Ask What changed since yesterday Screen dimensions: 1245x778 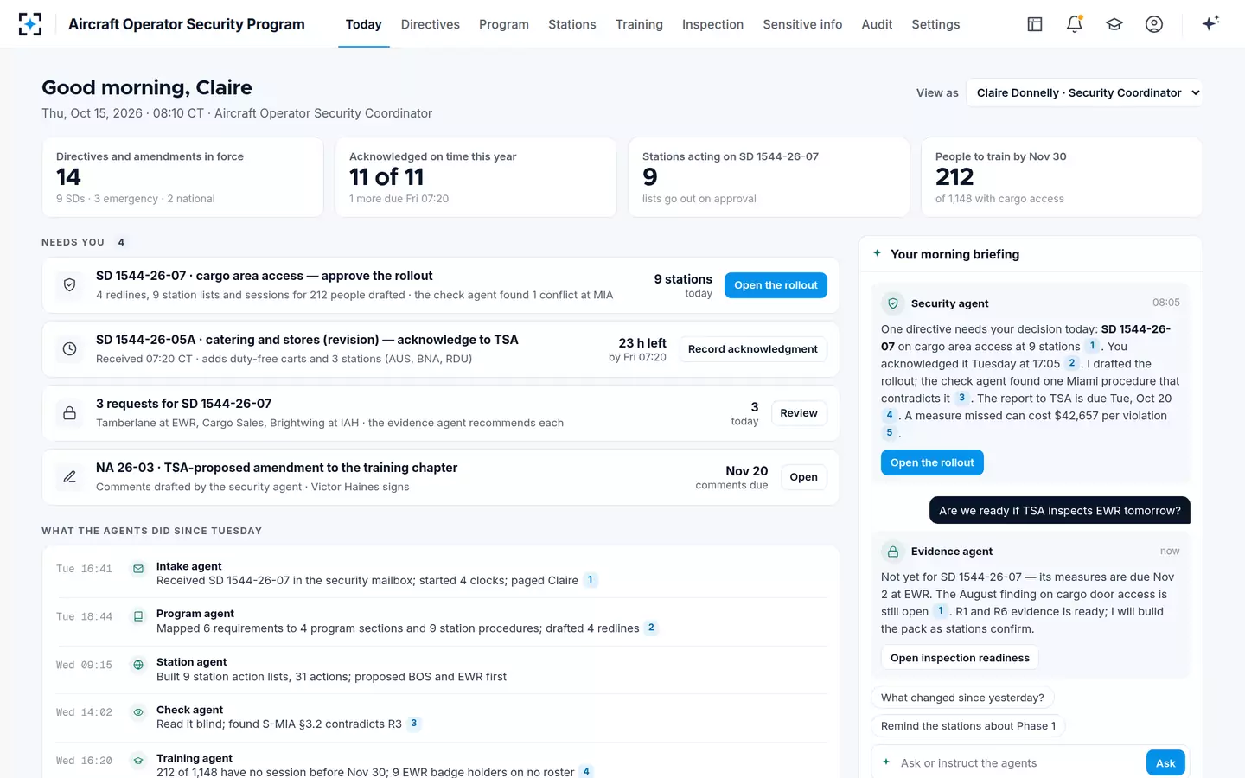click(x=962, y=698)
